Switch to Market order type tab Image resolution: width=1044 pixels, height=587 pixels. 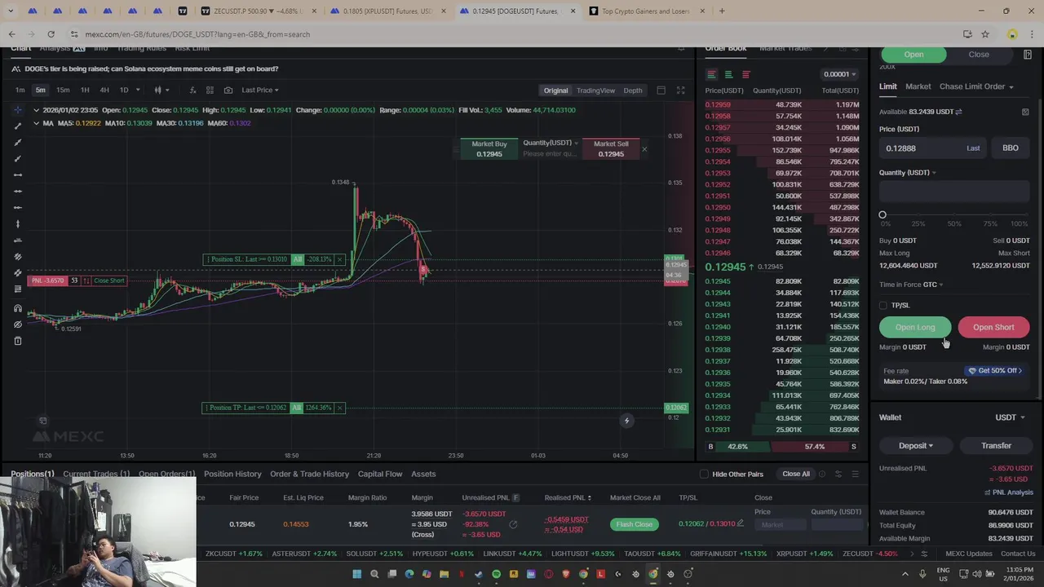click(x=918, y=86)
